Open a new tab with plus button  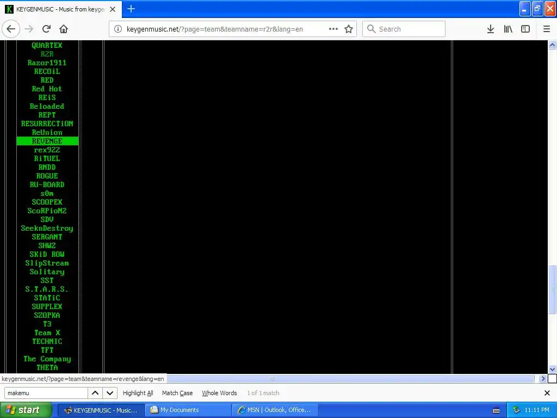(131, 9)
